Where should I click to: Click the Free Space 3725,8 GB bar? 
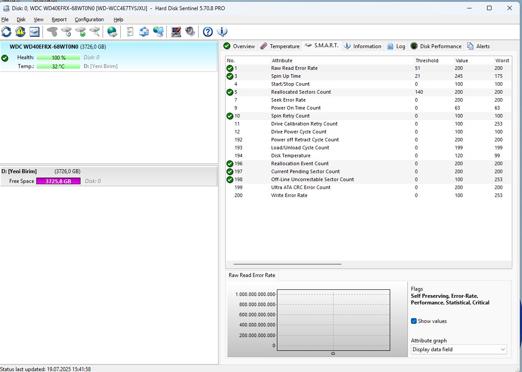tap(58, 181)
